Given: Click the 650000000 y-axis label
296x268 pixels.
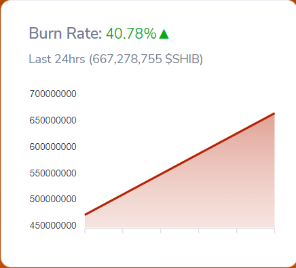Looking at the screenshot, I should pyautogui.click(x=53, y=120).
